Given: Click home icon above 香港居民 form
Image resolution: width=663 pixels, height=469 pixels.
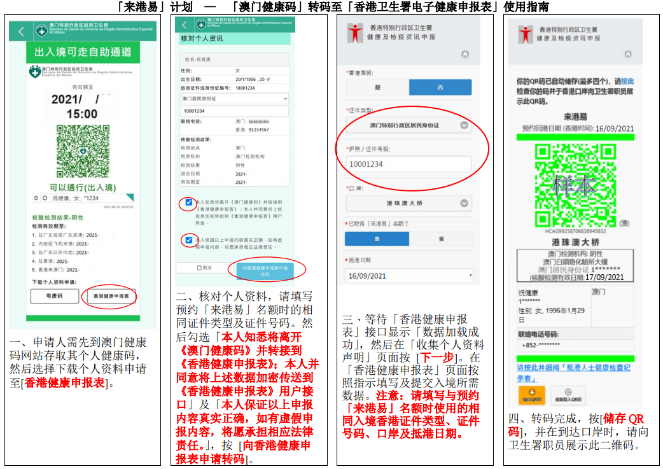Looking at the screenshot, I should (x=465, y=54).
